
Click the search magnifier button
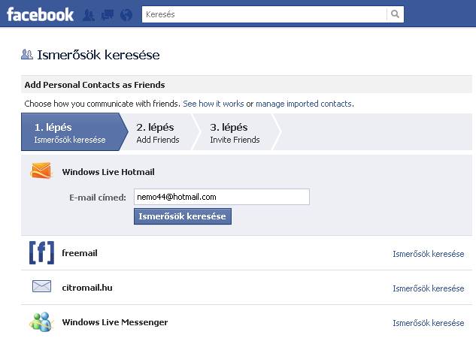[395, 14]
